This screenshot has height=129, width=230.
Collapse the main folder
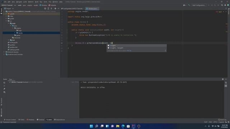(8, 23)
